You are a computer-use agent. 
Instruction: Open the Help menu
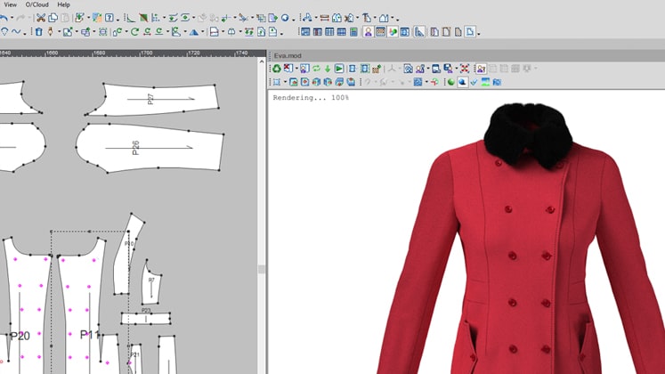click(x=63, y=4)
